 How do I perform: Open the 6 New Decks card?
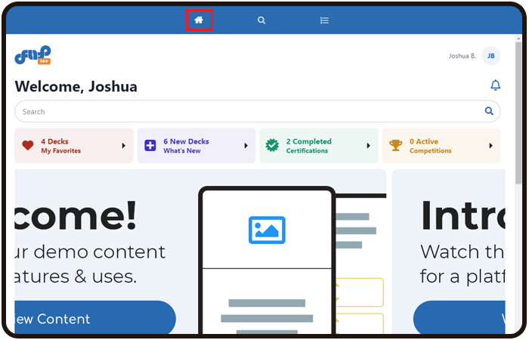point(196,146)
